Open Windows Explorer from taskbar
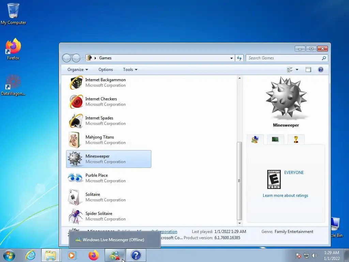This screenshot has height=262, width=349. 50,255
